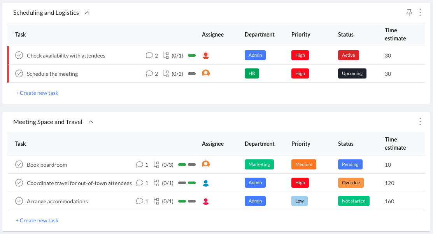Open Meeting Space and Travel three-dot menu
The image size is (433, 234).
pyautogui.click(x=420, y=122)
